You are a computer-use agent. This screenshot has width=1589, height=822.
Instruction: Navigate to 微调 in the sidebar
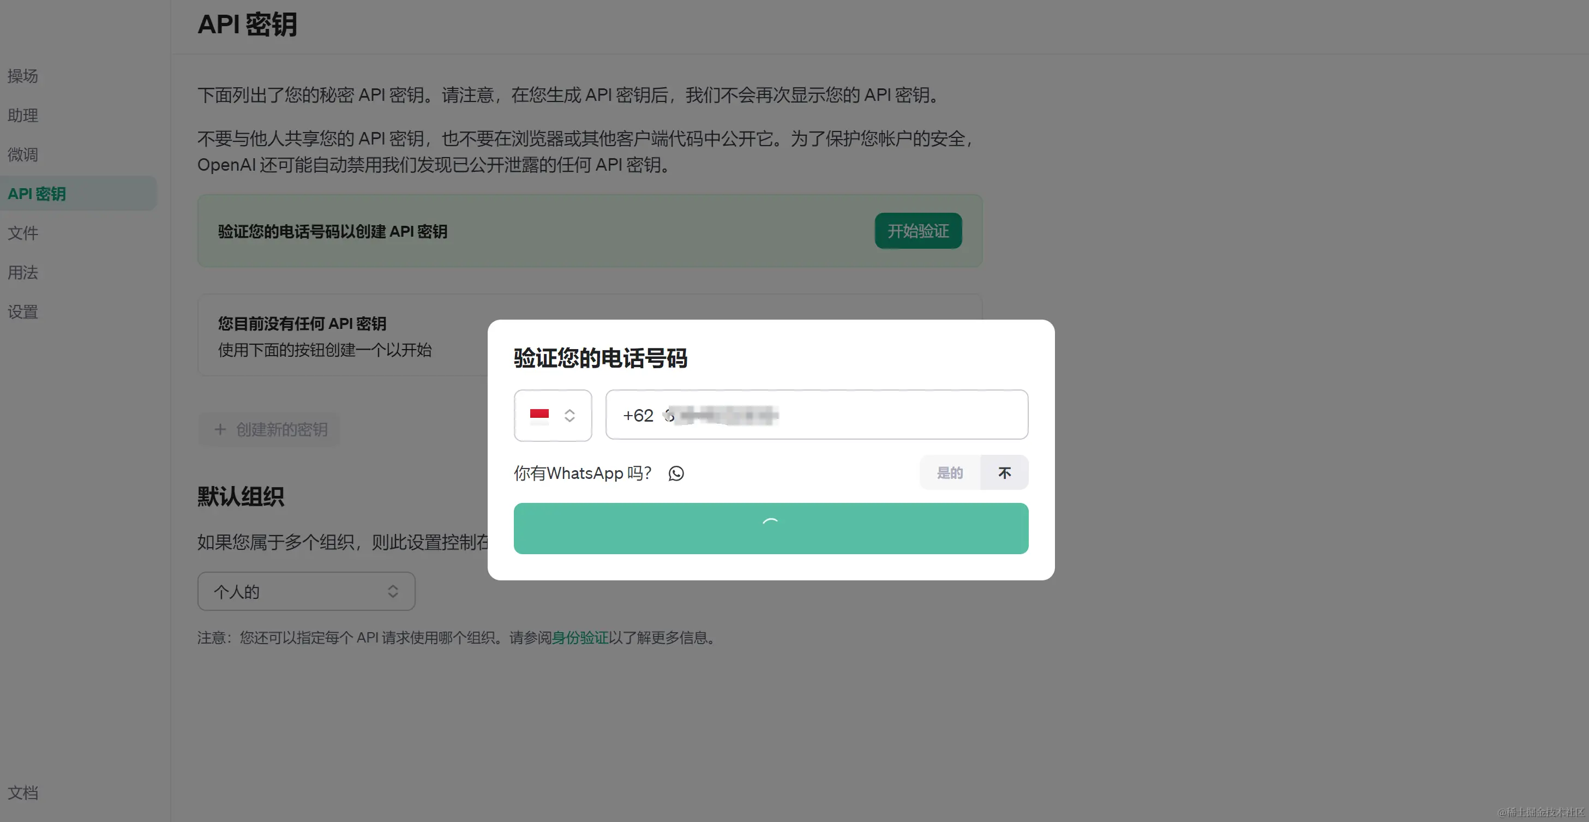[22, 155]
